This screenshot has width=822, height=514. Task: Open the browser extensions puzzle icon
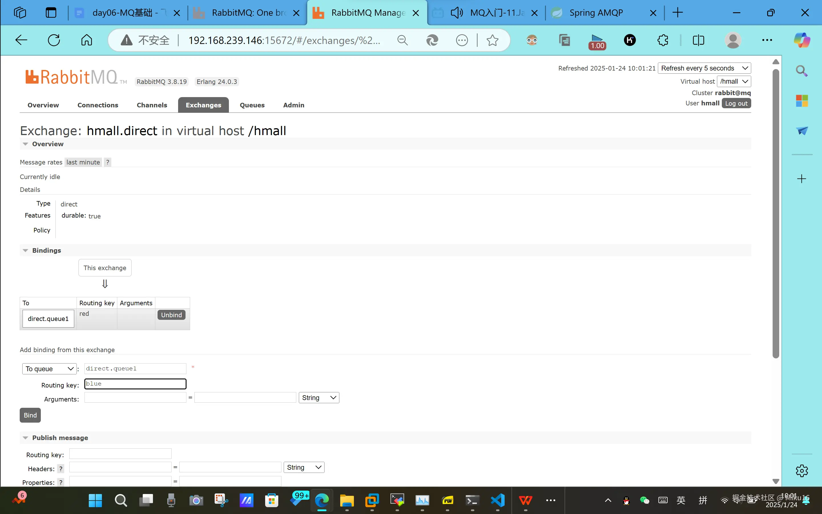pos(663,40)
